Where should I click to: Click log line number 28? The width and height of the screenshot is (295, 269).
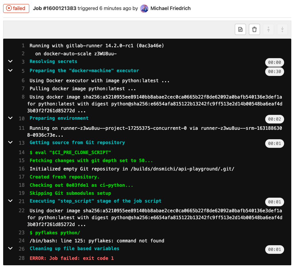[x=22, y=258]
